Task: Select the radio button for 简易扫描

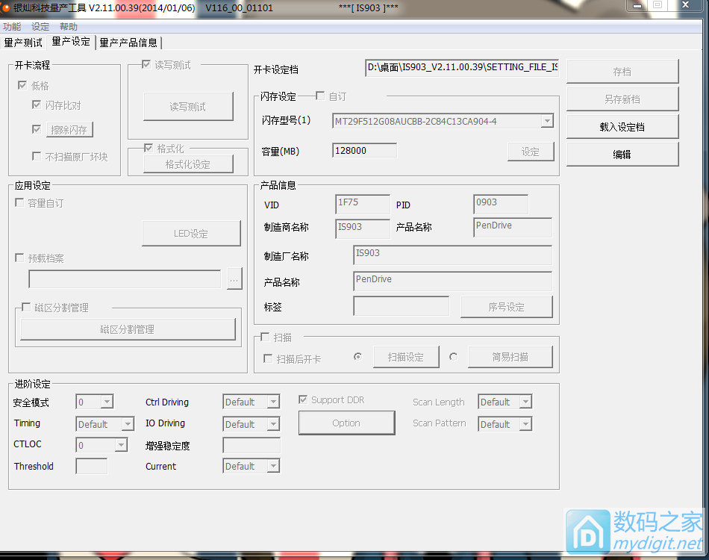Action: [x=453, y=357]
